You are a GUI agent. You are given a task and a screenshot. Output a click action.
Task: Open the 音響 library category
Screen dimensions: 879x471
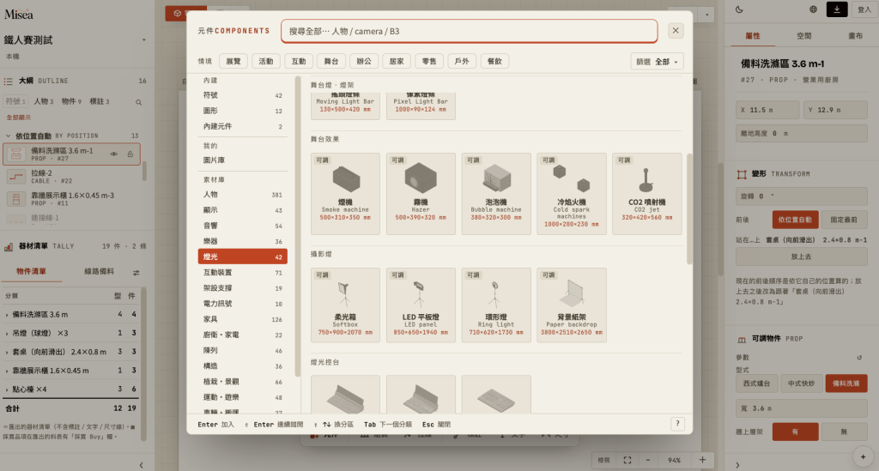pyautogui.click(x=242, y=226)
